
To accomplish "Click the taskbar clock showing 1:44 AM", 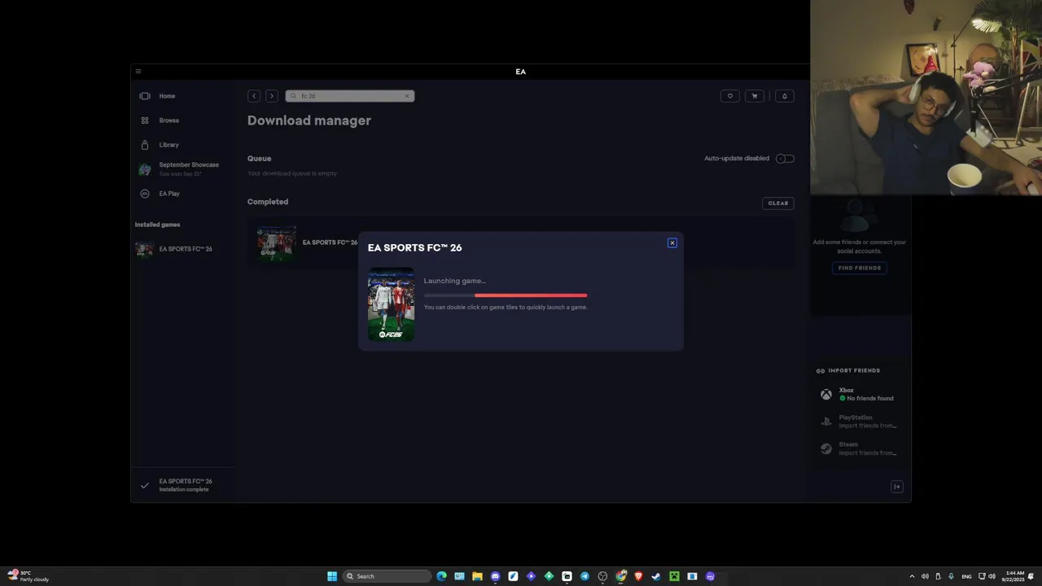I will [x=1015, y=576].
